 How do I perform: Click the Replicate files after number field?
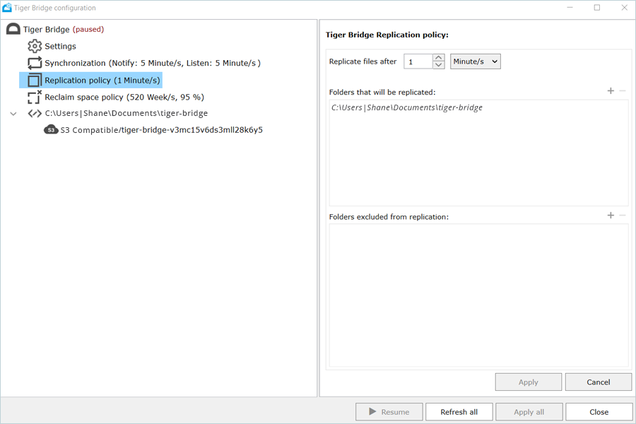(418, 61)
